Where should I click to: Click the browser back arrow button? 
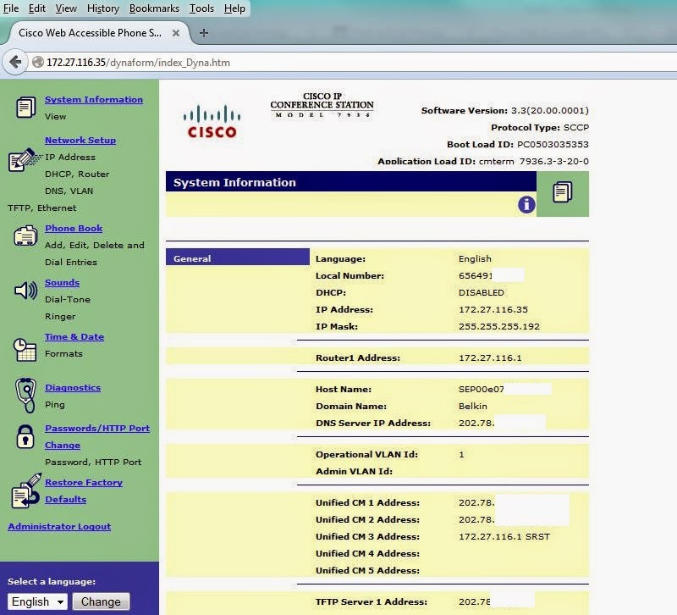(x=15, y=62)
